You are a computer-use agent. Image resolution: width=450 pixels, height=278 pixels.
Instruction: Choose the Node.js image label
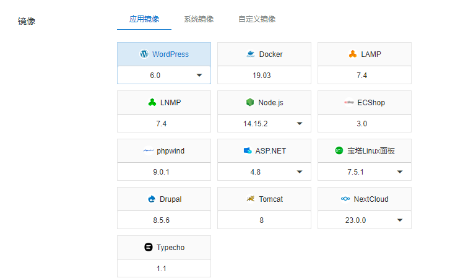[x=270, y=103]
